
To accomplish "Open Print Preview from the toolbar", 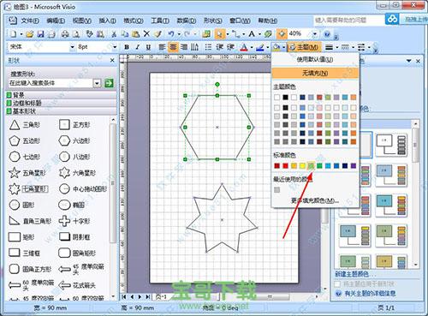I will pos(76,34).
